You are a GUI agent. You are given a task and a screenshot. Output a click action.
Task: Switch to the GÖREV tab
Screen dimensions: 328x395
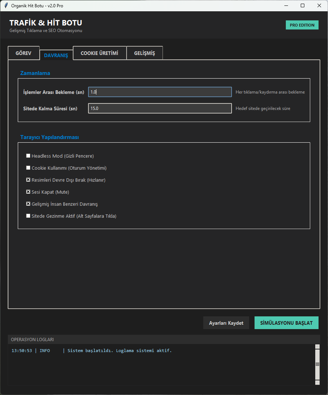click(x=23, y=53)
